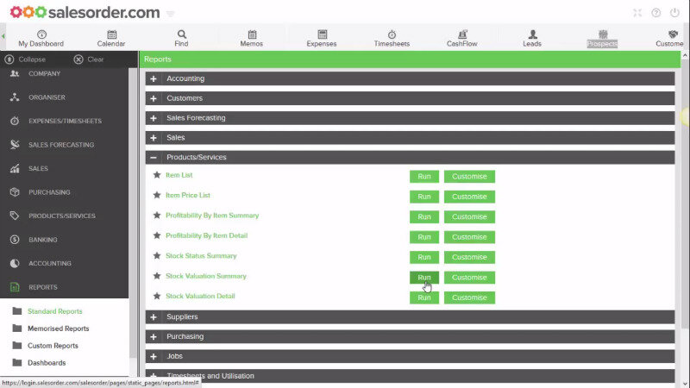
Task: Toggle favorite star for Stock Valuation Detail
Action: pyautogui.click(x=157, y=297)
